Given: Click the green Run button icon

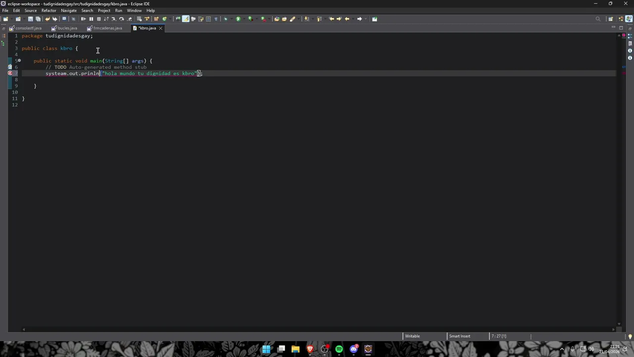Looking at the screenshot, I should [238, 19].
